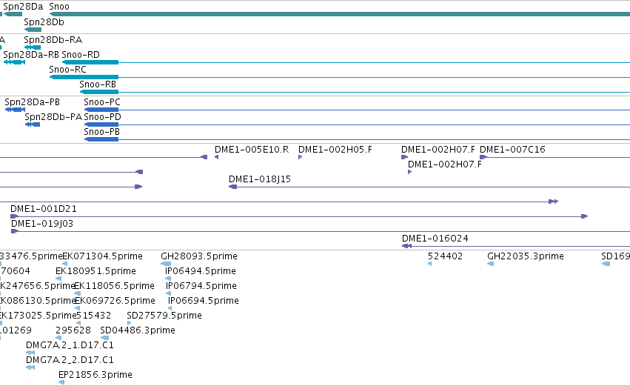Select clone end DME1-005E10.R

[217, 157]
